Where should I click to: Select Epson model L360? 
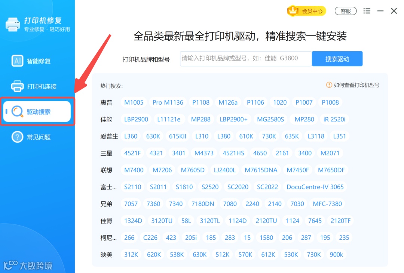click(x=131, y=136)
